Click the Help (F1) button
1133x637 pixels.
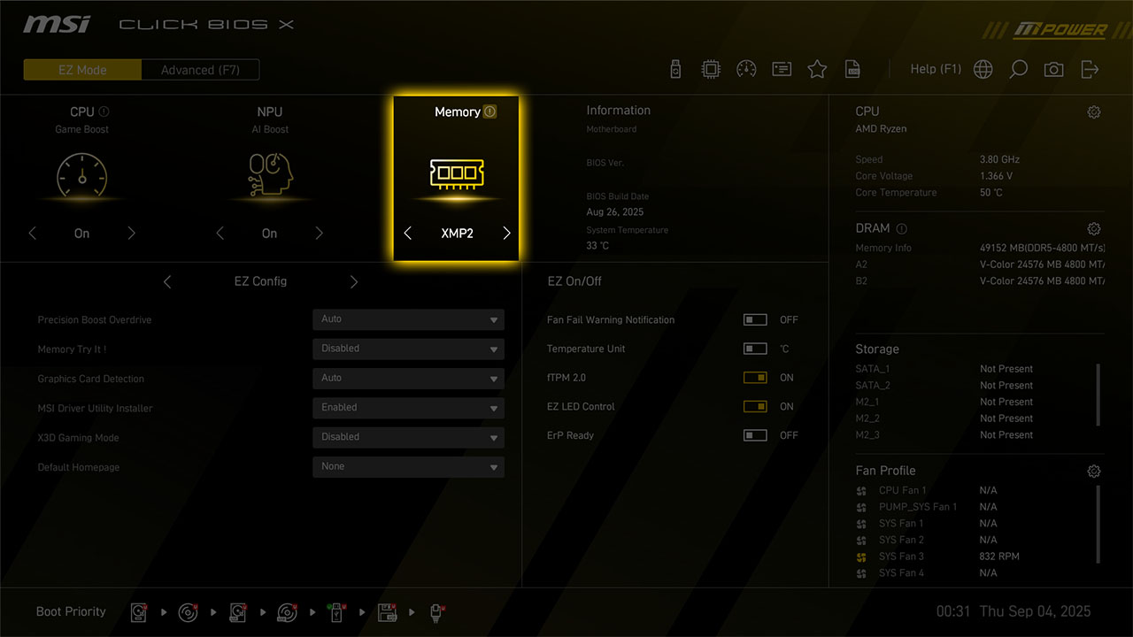[936, 69]
